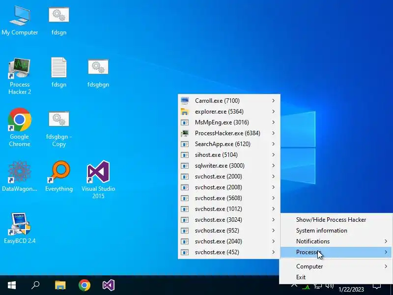
Task: Select the Process Hacker 2 shortcut
Action: (x=20, y=76)
